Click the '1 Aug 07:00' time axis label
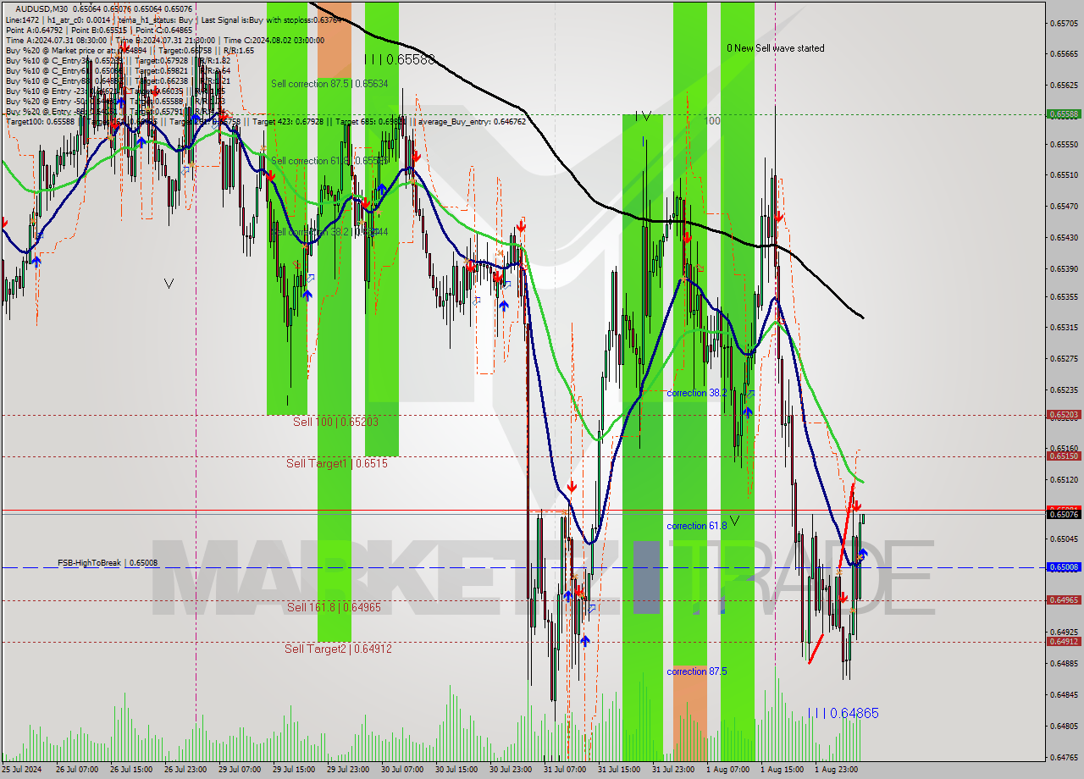Screen dimensions: 1084x779 (x=727, y=771)
